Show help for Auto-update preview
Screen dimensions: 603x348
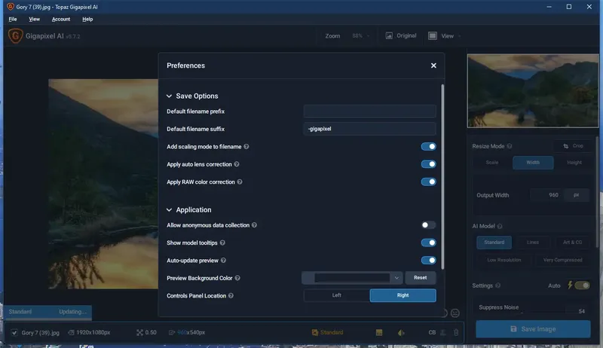pyautogui.click(x=223, y=261)
